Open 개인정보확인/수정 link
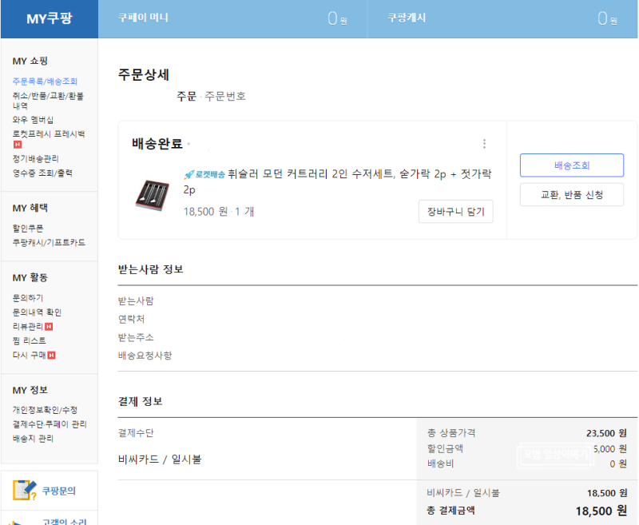The width and height of the screenshot is (639, 525). coord(45,410)
